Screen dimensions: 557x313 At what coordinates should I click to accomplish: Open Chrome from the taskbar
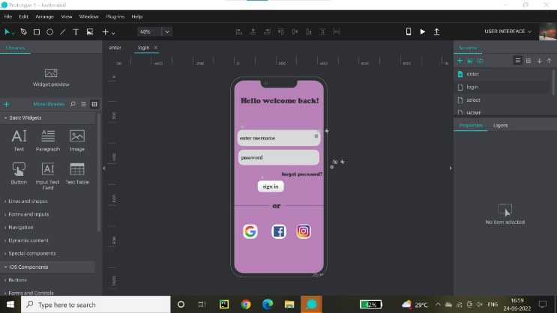click(x=246, y=305)
